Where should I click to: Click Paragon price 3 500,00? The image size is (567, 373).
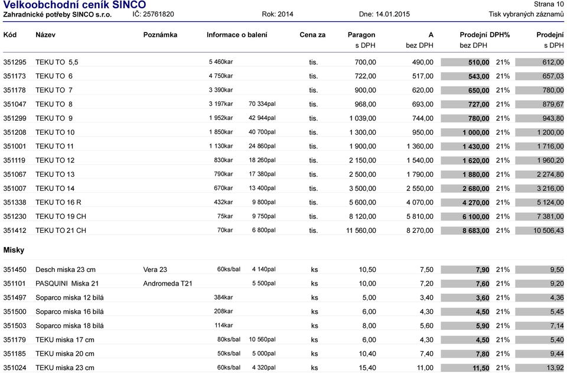click(x=363, y=189)
